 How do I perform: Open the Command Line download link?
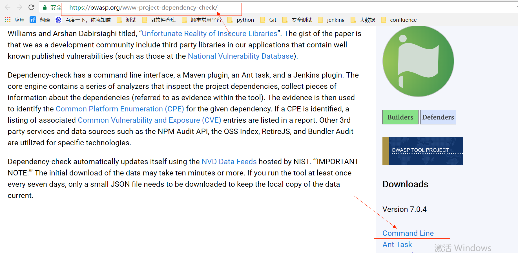408,233
